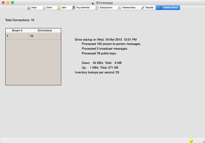Click the Address Book icon

point(120,8)
